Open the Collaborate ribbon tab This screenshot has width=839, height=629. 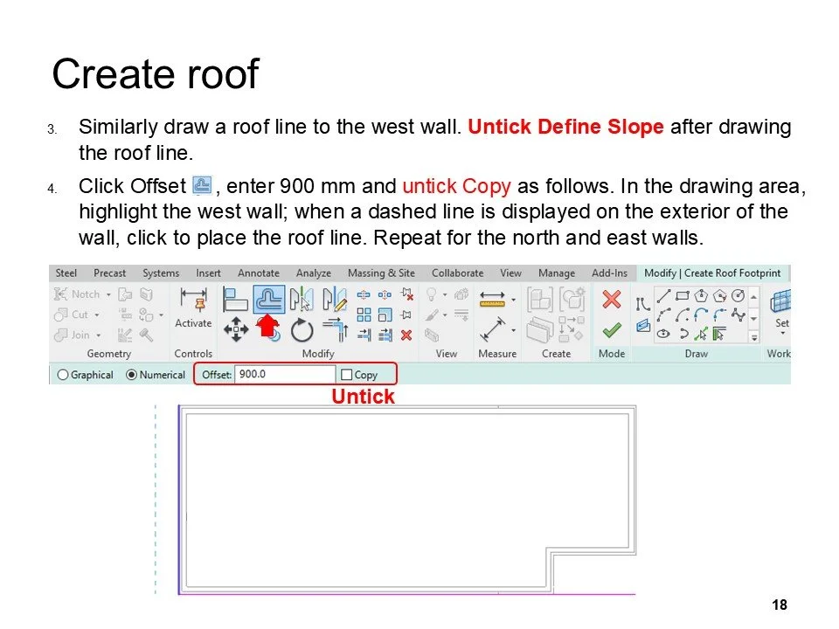point(457,273)
